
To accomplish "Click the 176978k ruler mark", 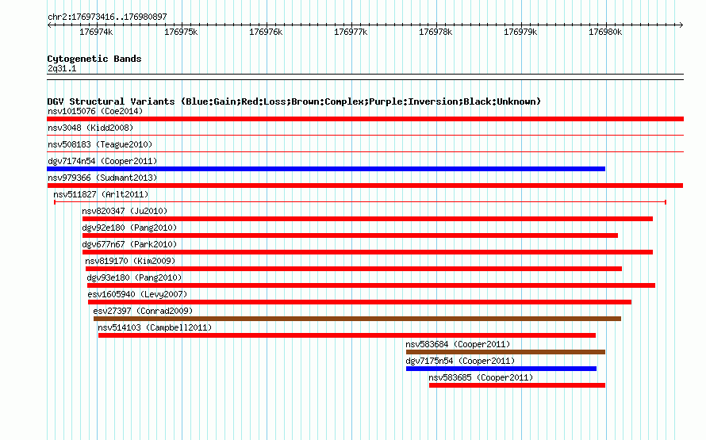I will 435,32.
